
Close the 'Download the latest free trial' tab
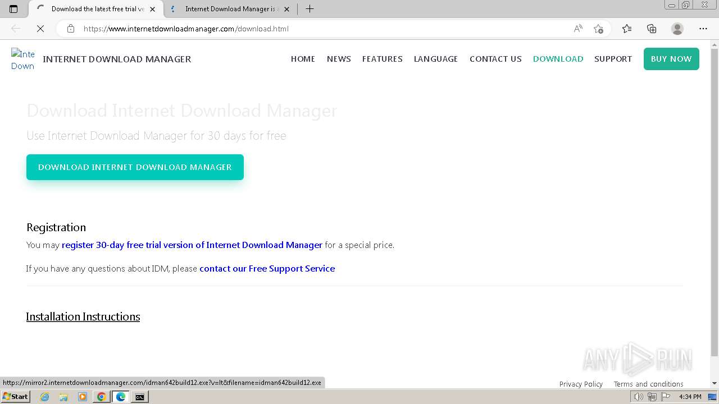pyautogui.click(x=152, y=9)
